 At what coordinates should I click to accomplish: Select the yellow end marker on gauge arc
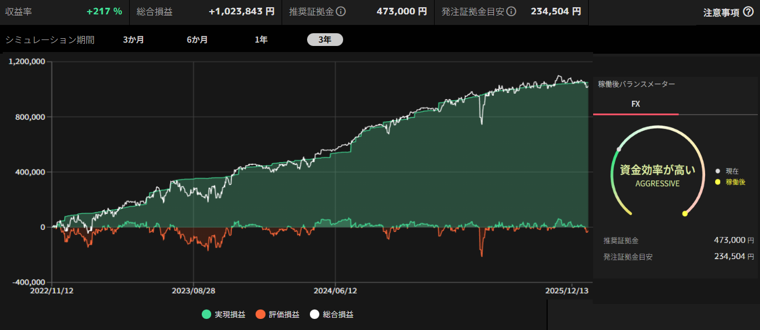coord(685,214)
